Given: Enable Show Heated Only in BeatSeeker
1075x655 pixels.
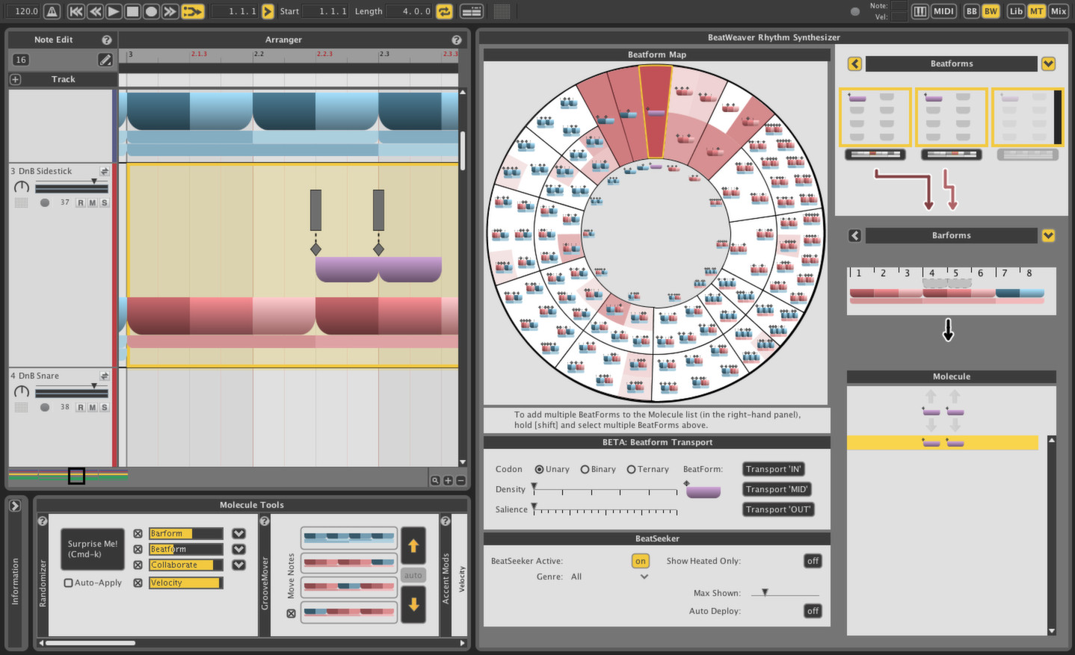Looking at the screenshot, I should pos(813,561).
